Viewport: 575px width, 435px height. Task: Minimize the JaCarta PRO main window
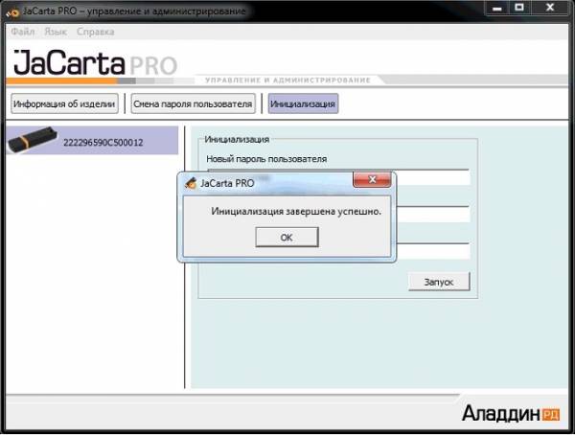(x=496, y=8)
